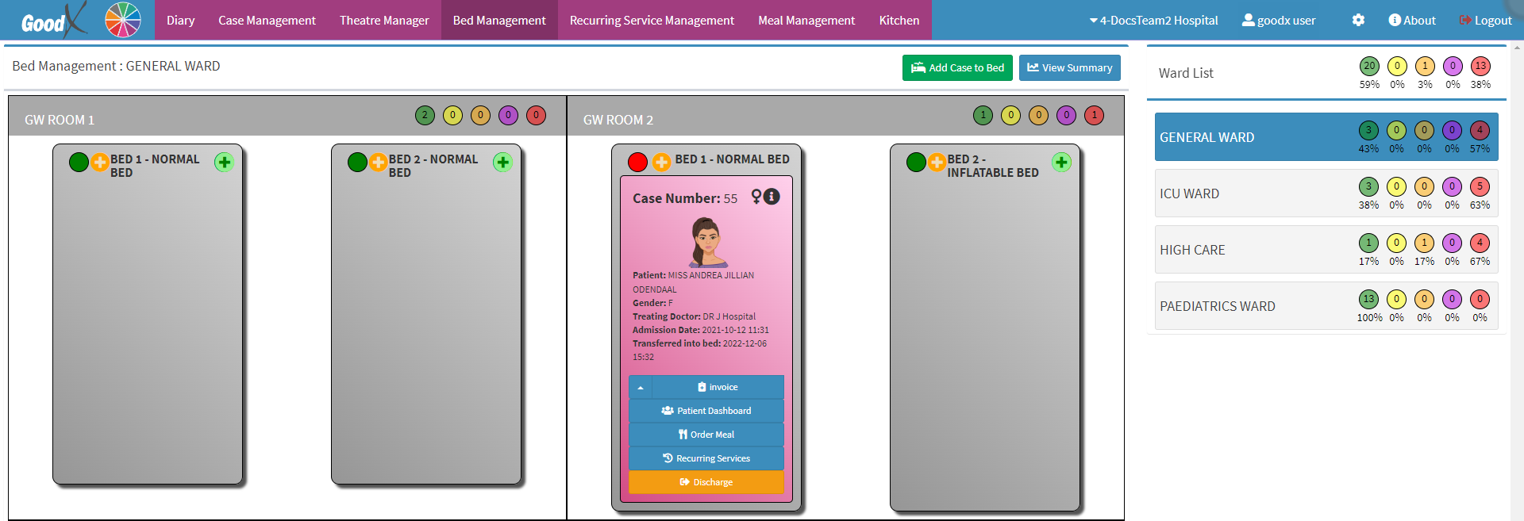Click ICU Ward red badge 5
The width and height of the screenshot is (1524, 521).
pos(1480,186)
